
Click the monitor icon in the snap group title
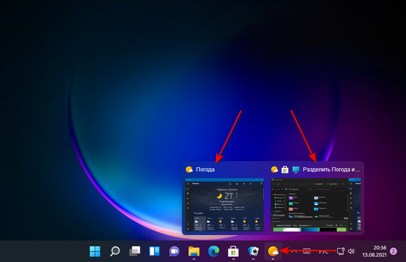[296, 170]
